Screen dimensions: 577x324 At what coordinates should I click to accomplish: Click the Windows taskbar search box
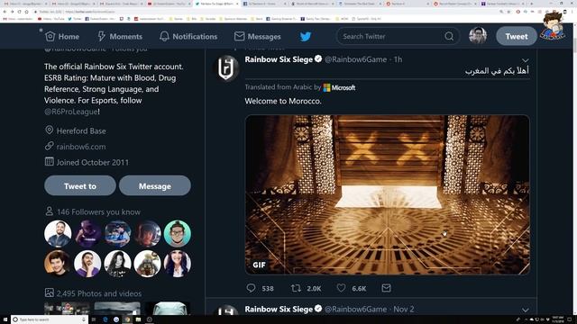tap(50, 319)
